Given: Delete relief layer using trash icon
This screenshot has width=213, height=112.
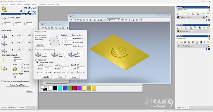Looking at the screenshot, I should click(205, 42).
